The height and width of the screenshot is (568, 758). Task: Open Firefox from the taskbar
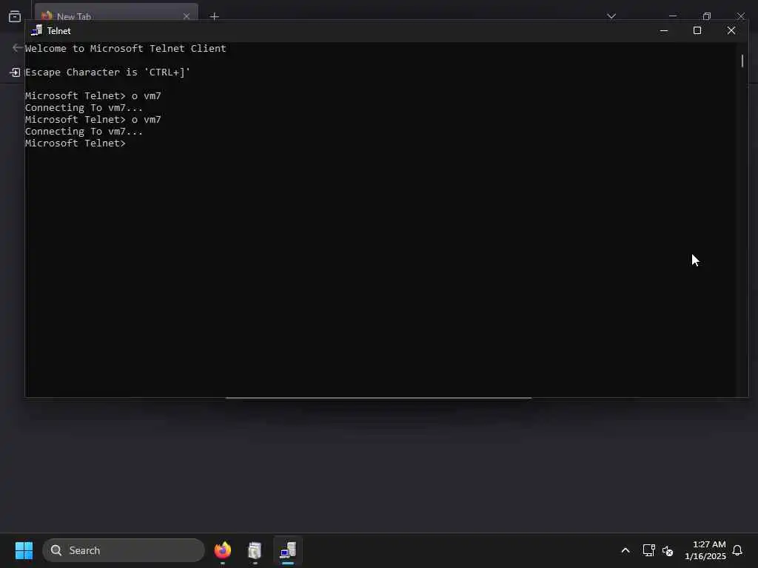pyautogui.click(x=223, y=550)
